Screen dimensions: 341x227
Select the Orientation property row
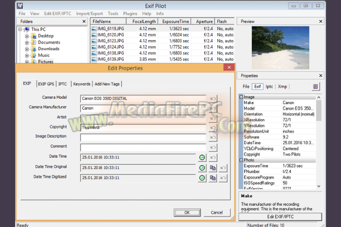pyautogui.click(x=279, y=114)
